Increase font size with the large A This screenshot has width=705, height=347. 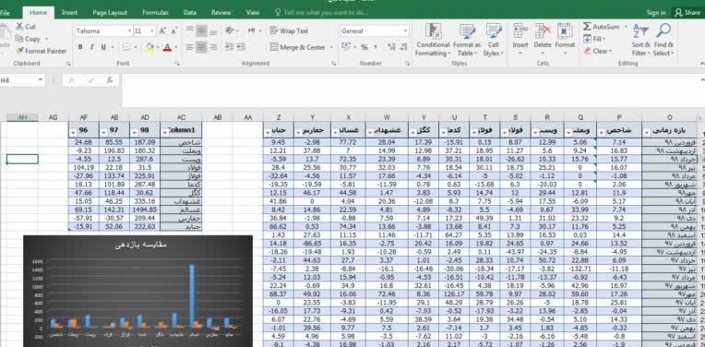pyautogui.click(x=162, y=31)
